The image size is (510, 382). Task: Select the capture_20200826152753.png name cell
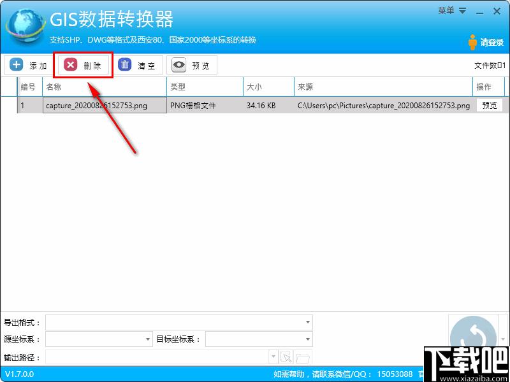point(105,105)
